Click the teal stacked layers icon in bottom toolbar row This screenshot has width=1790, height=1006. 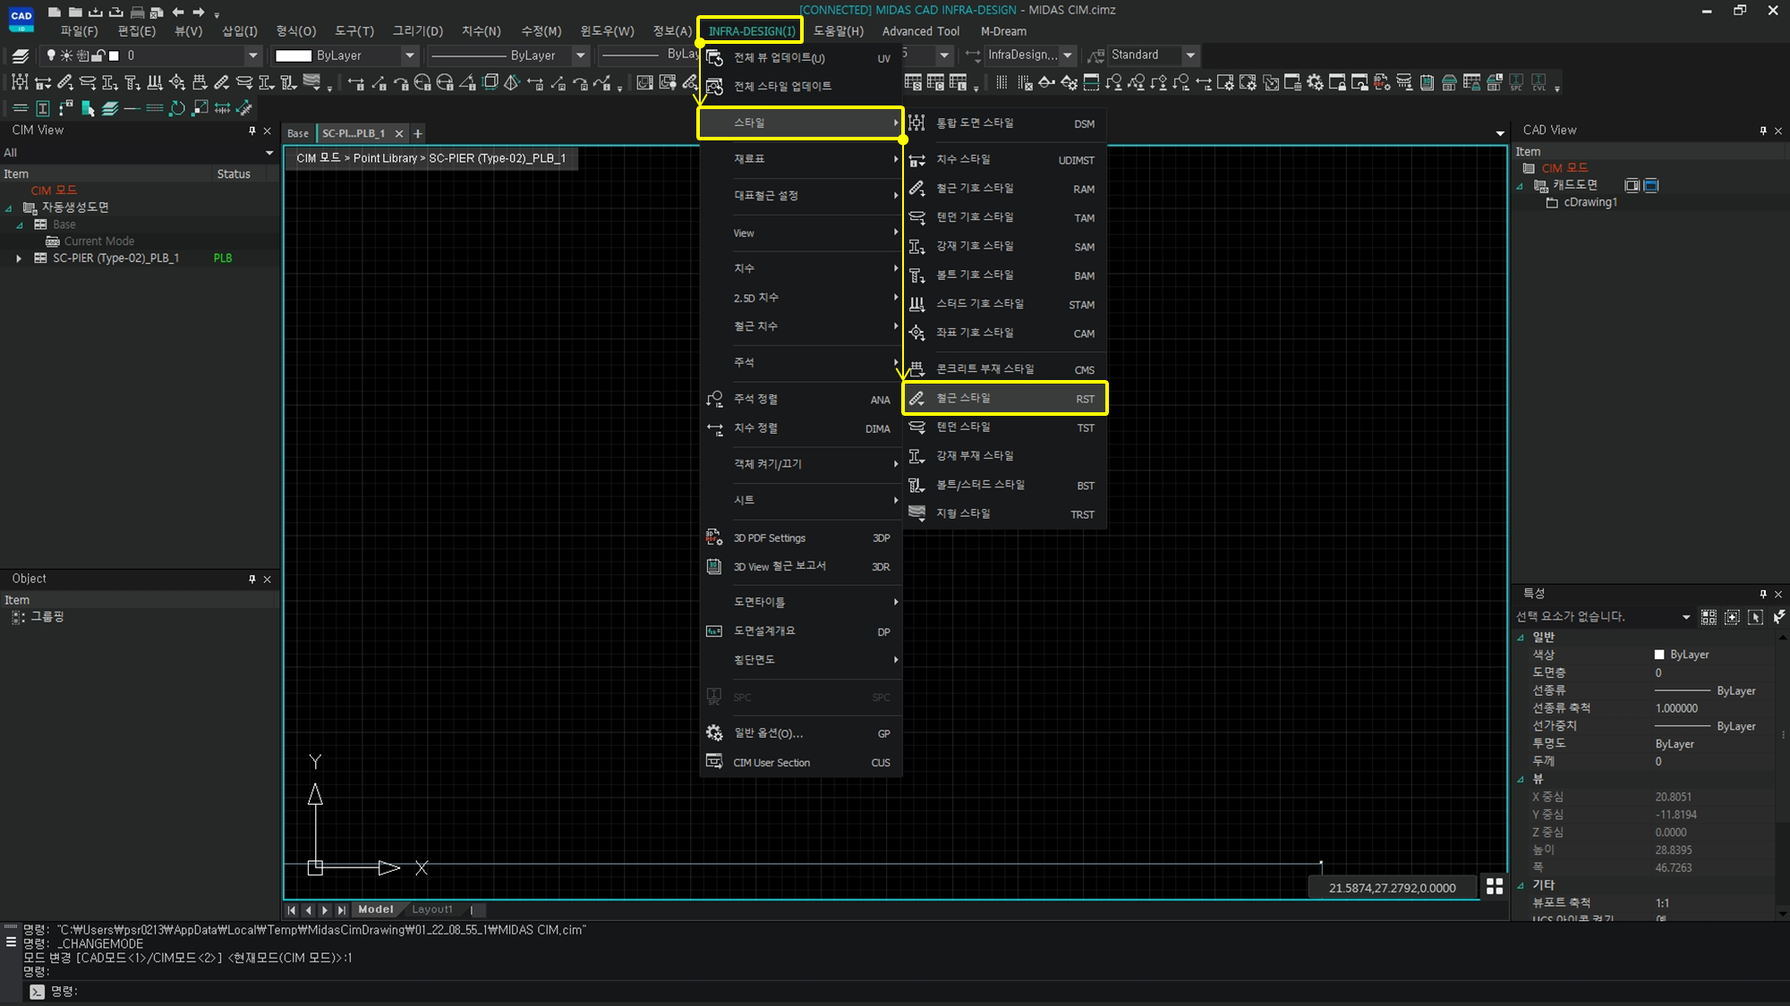(x=109, y=108)
